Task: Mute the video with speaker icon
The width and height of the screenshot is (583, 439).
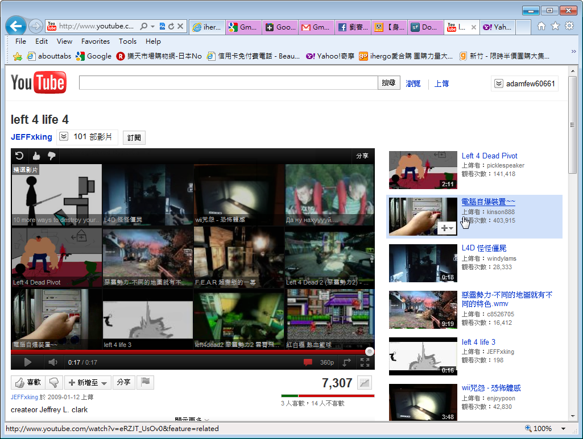Action: (53, 362)
